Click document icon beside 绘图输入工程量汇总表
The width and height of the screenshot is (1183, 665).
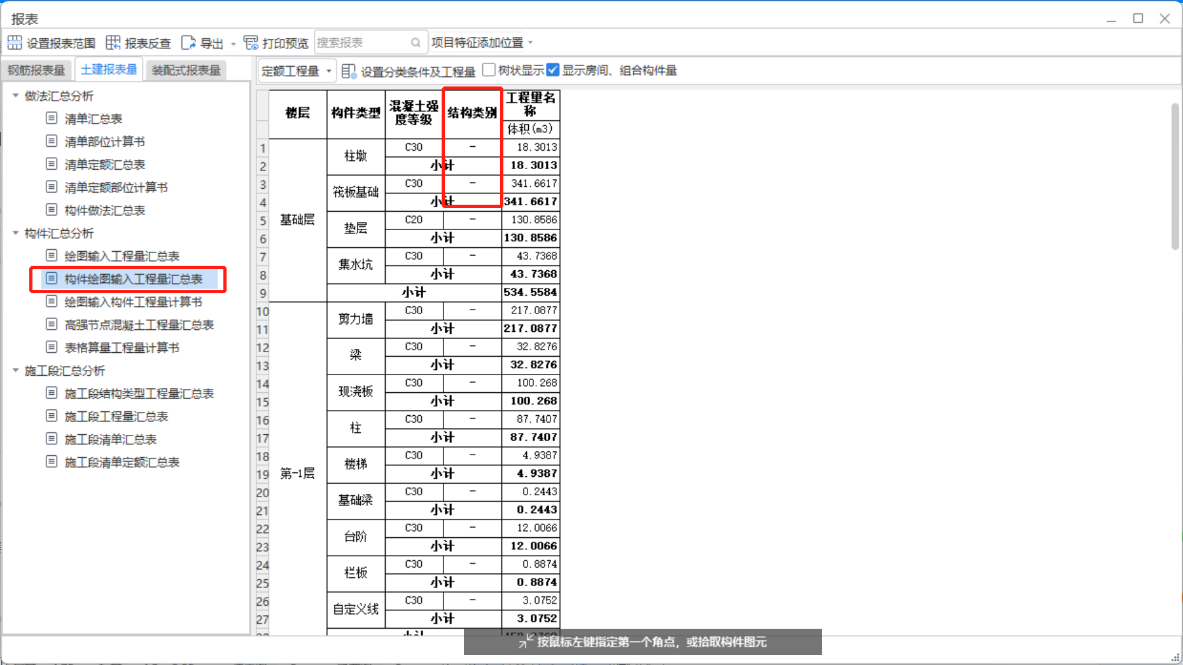pyautogui.click(x=52, y=256)
